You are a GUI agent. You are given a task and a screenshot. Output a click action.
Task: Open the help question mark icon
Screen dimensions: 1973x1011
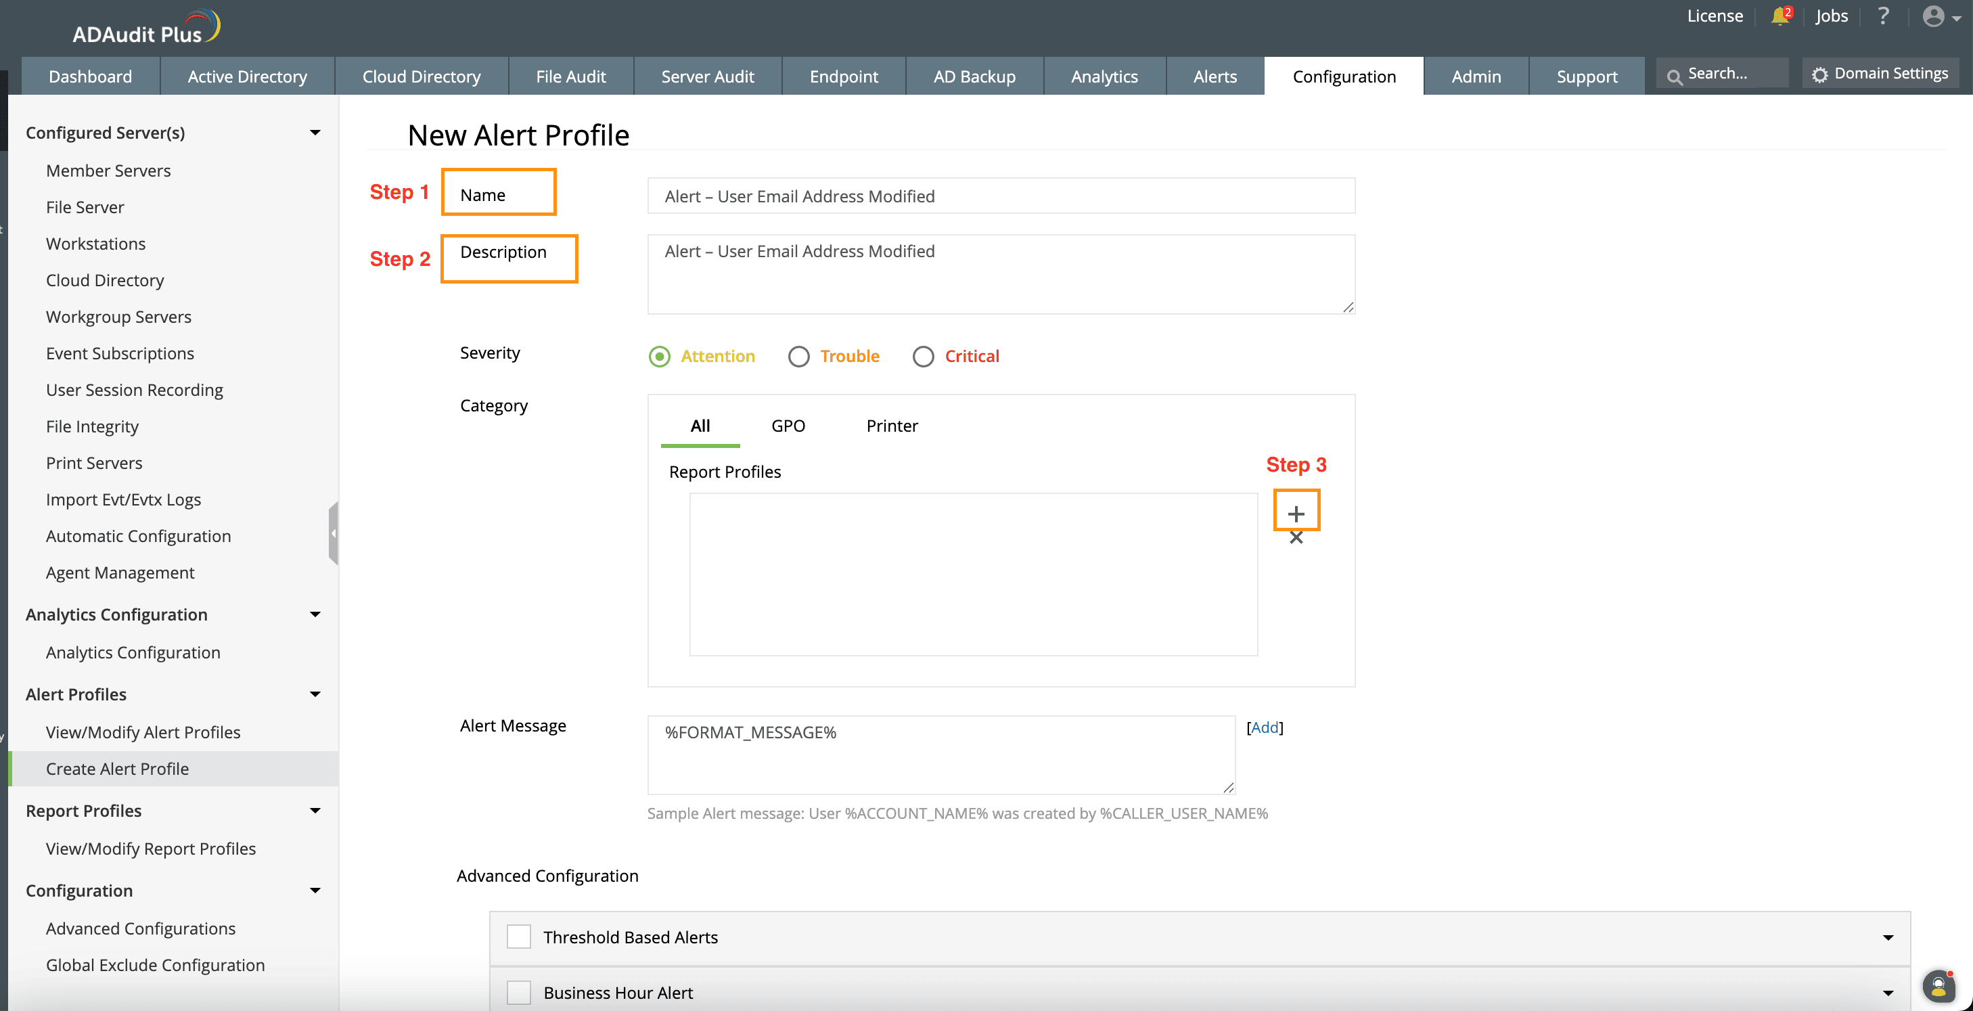(1884, 16)
